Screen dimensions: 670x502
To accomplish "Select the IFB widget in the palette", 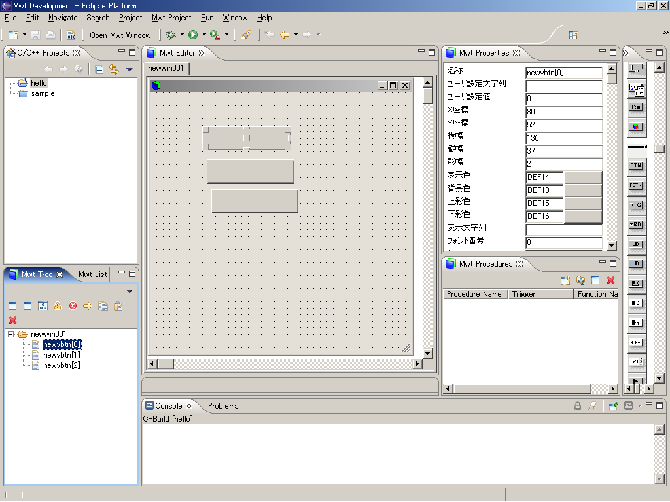I will click(636, 323).
